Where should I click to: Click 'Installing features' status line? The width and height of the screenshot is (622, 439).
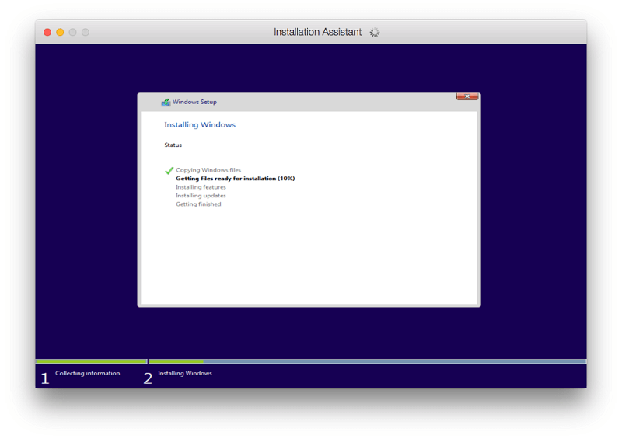coord(201,186)
